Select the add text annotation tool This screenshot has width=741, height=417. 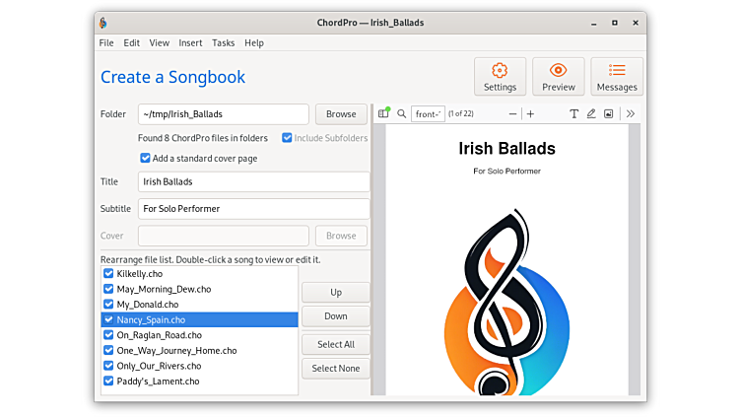click(574, 114)
